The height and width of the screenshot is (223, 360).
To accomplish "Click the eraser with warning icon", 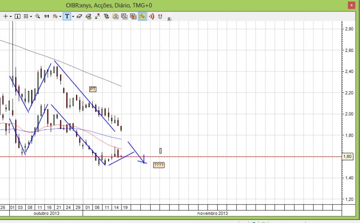I will (x=88, y=16).
